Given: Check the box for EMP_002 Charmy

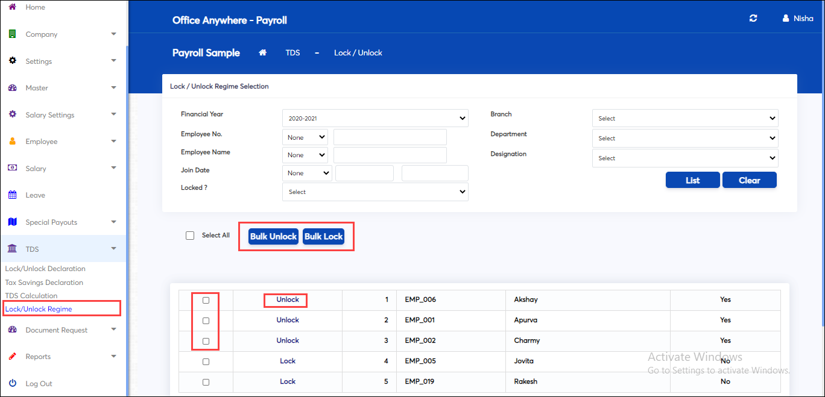Looking at the screenshot, I should click(206, 341).
